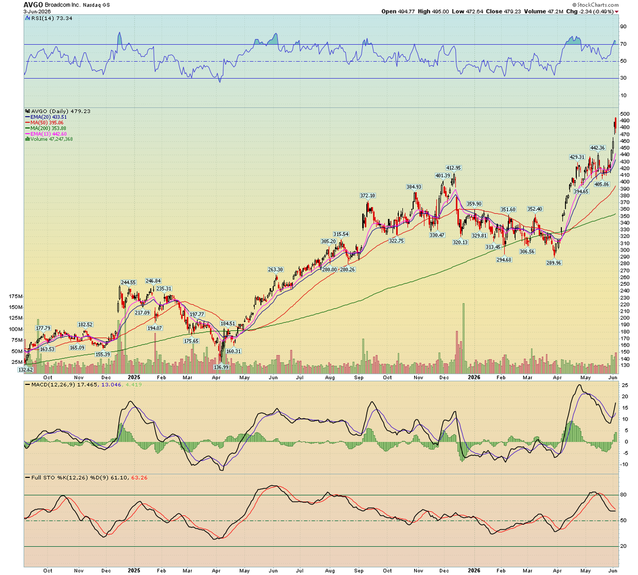Click the 405.86 price label

601,184
